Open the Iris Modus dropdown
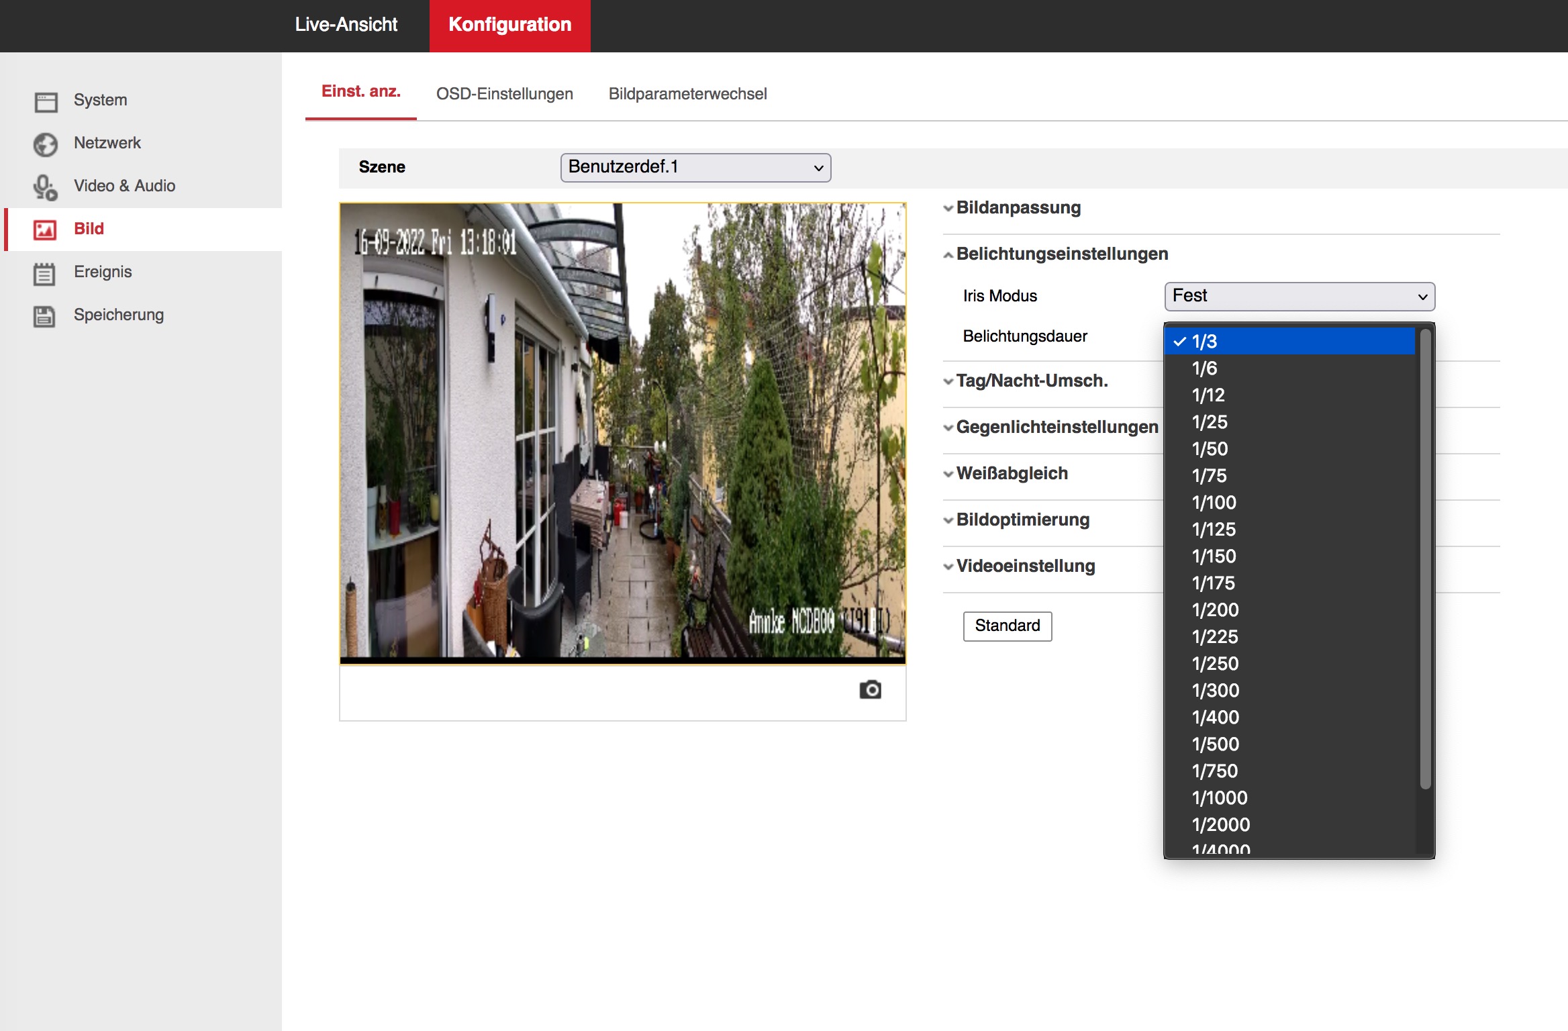This screenshot has height=1031, width=1568. pos(1300,296)
